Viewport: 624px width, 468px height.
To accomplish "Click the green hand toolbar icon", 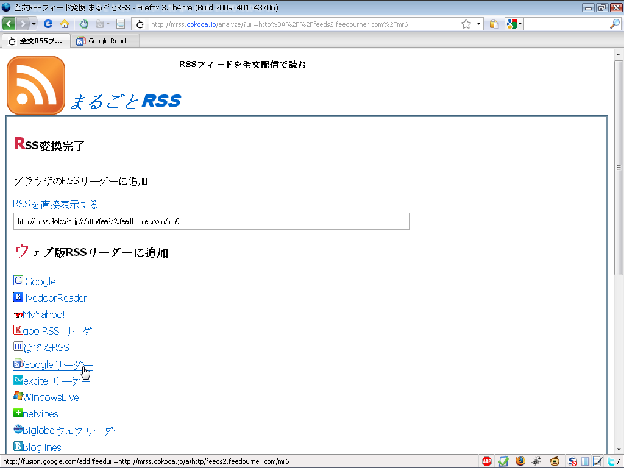I will tap(83, 24).
